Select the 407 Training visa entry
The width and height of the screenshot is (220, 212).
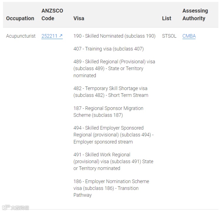(x=108, y=49)
